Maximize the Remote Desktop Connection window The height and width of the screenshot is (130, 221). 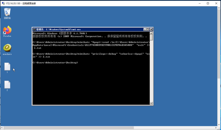point(208,3)
